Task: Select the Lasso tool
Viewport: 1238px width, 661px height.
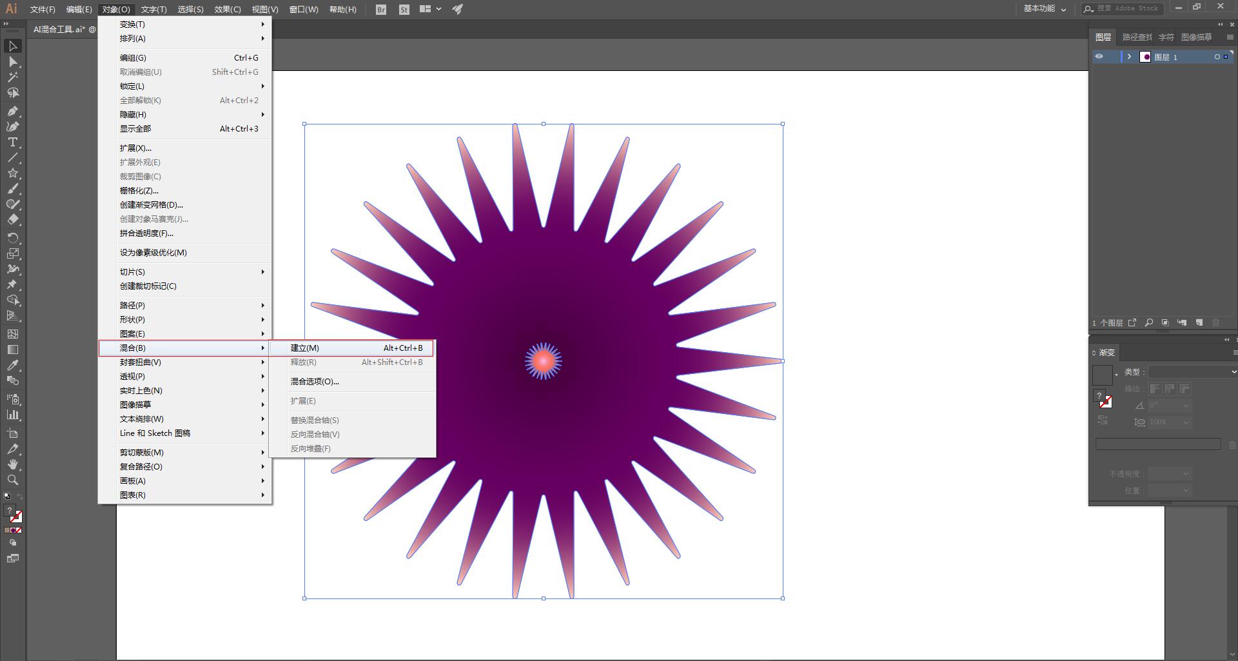Action: 12,93
